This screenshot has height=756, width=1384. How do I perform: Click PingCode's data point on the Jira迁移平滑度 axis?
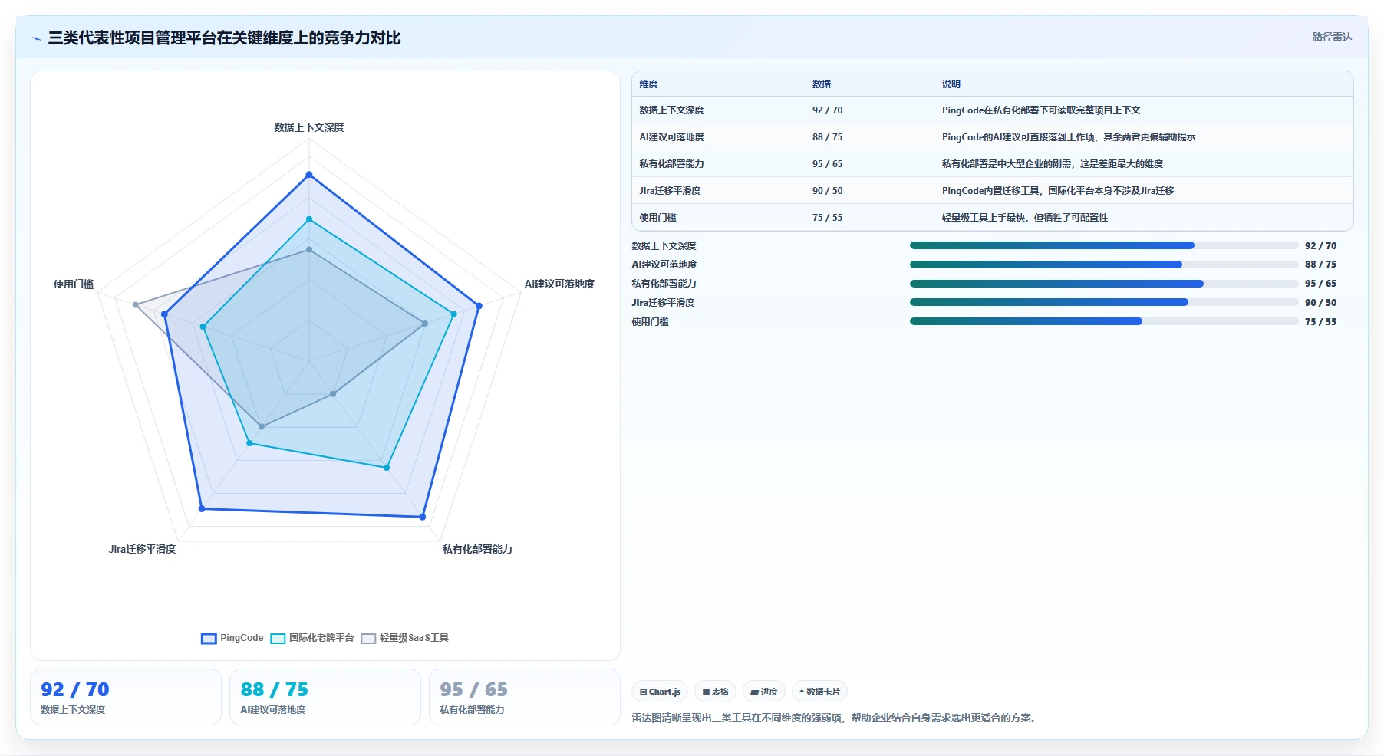coord(202,508)
